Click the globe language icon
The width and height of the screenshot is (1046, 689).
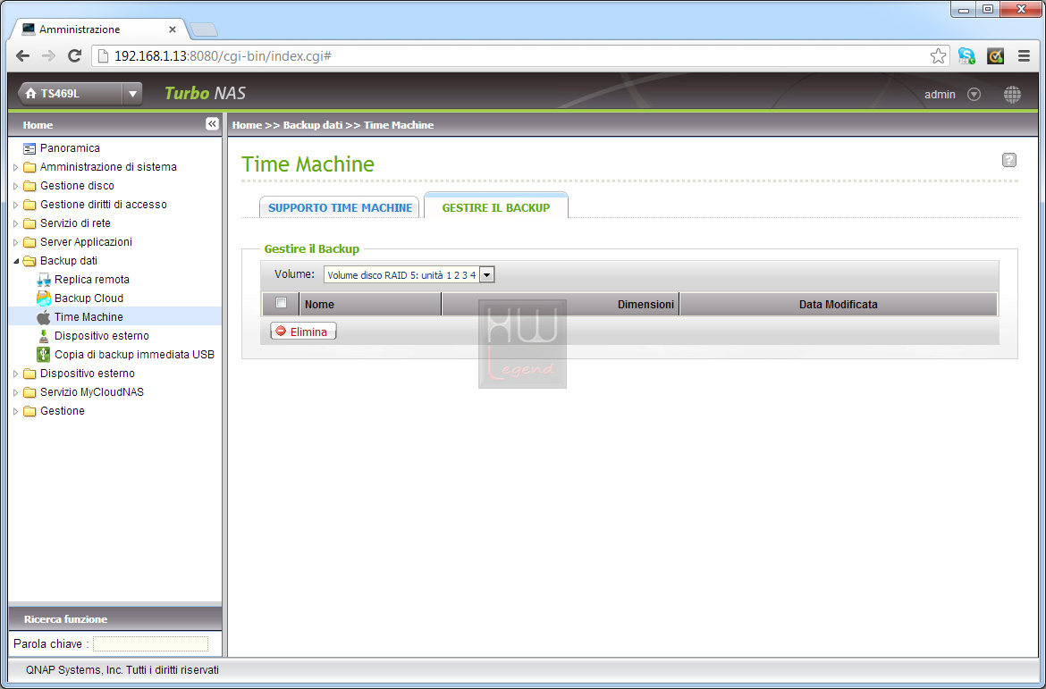pyautogui.click(x=1012, y=95)
